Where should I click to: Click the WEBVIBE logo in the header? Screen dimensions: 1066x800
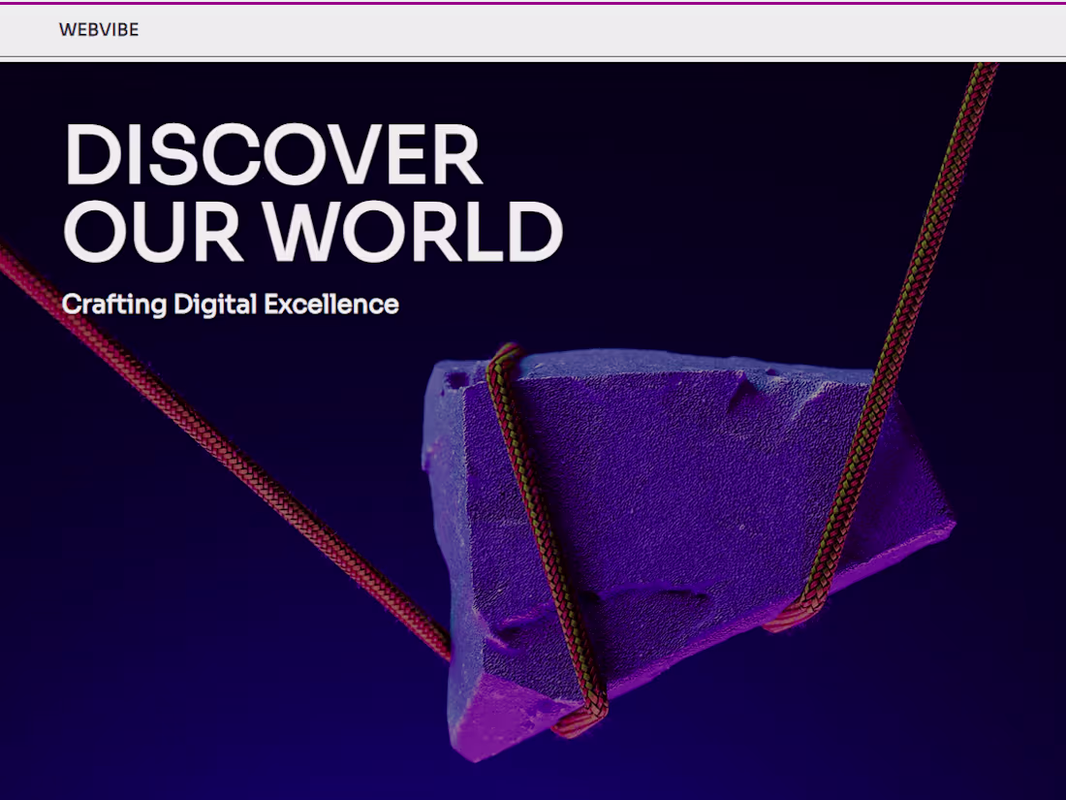coord(100,30)
